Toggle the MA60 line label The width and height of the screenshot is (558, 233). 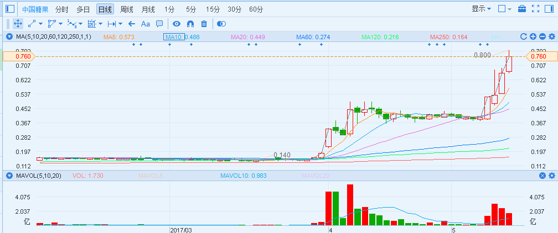click(313, 37)
